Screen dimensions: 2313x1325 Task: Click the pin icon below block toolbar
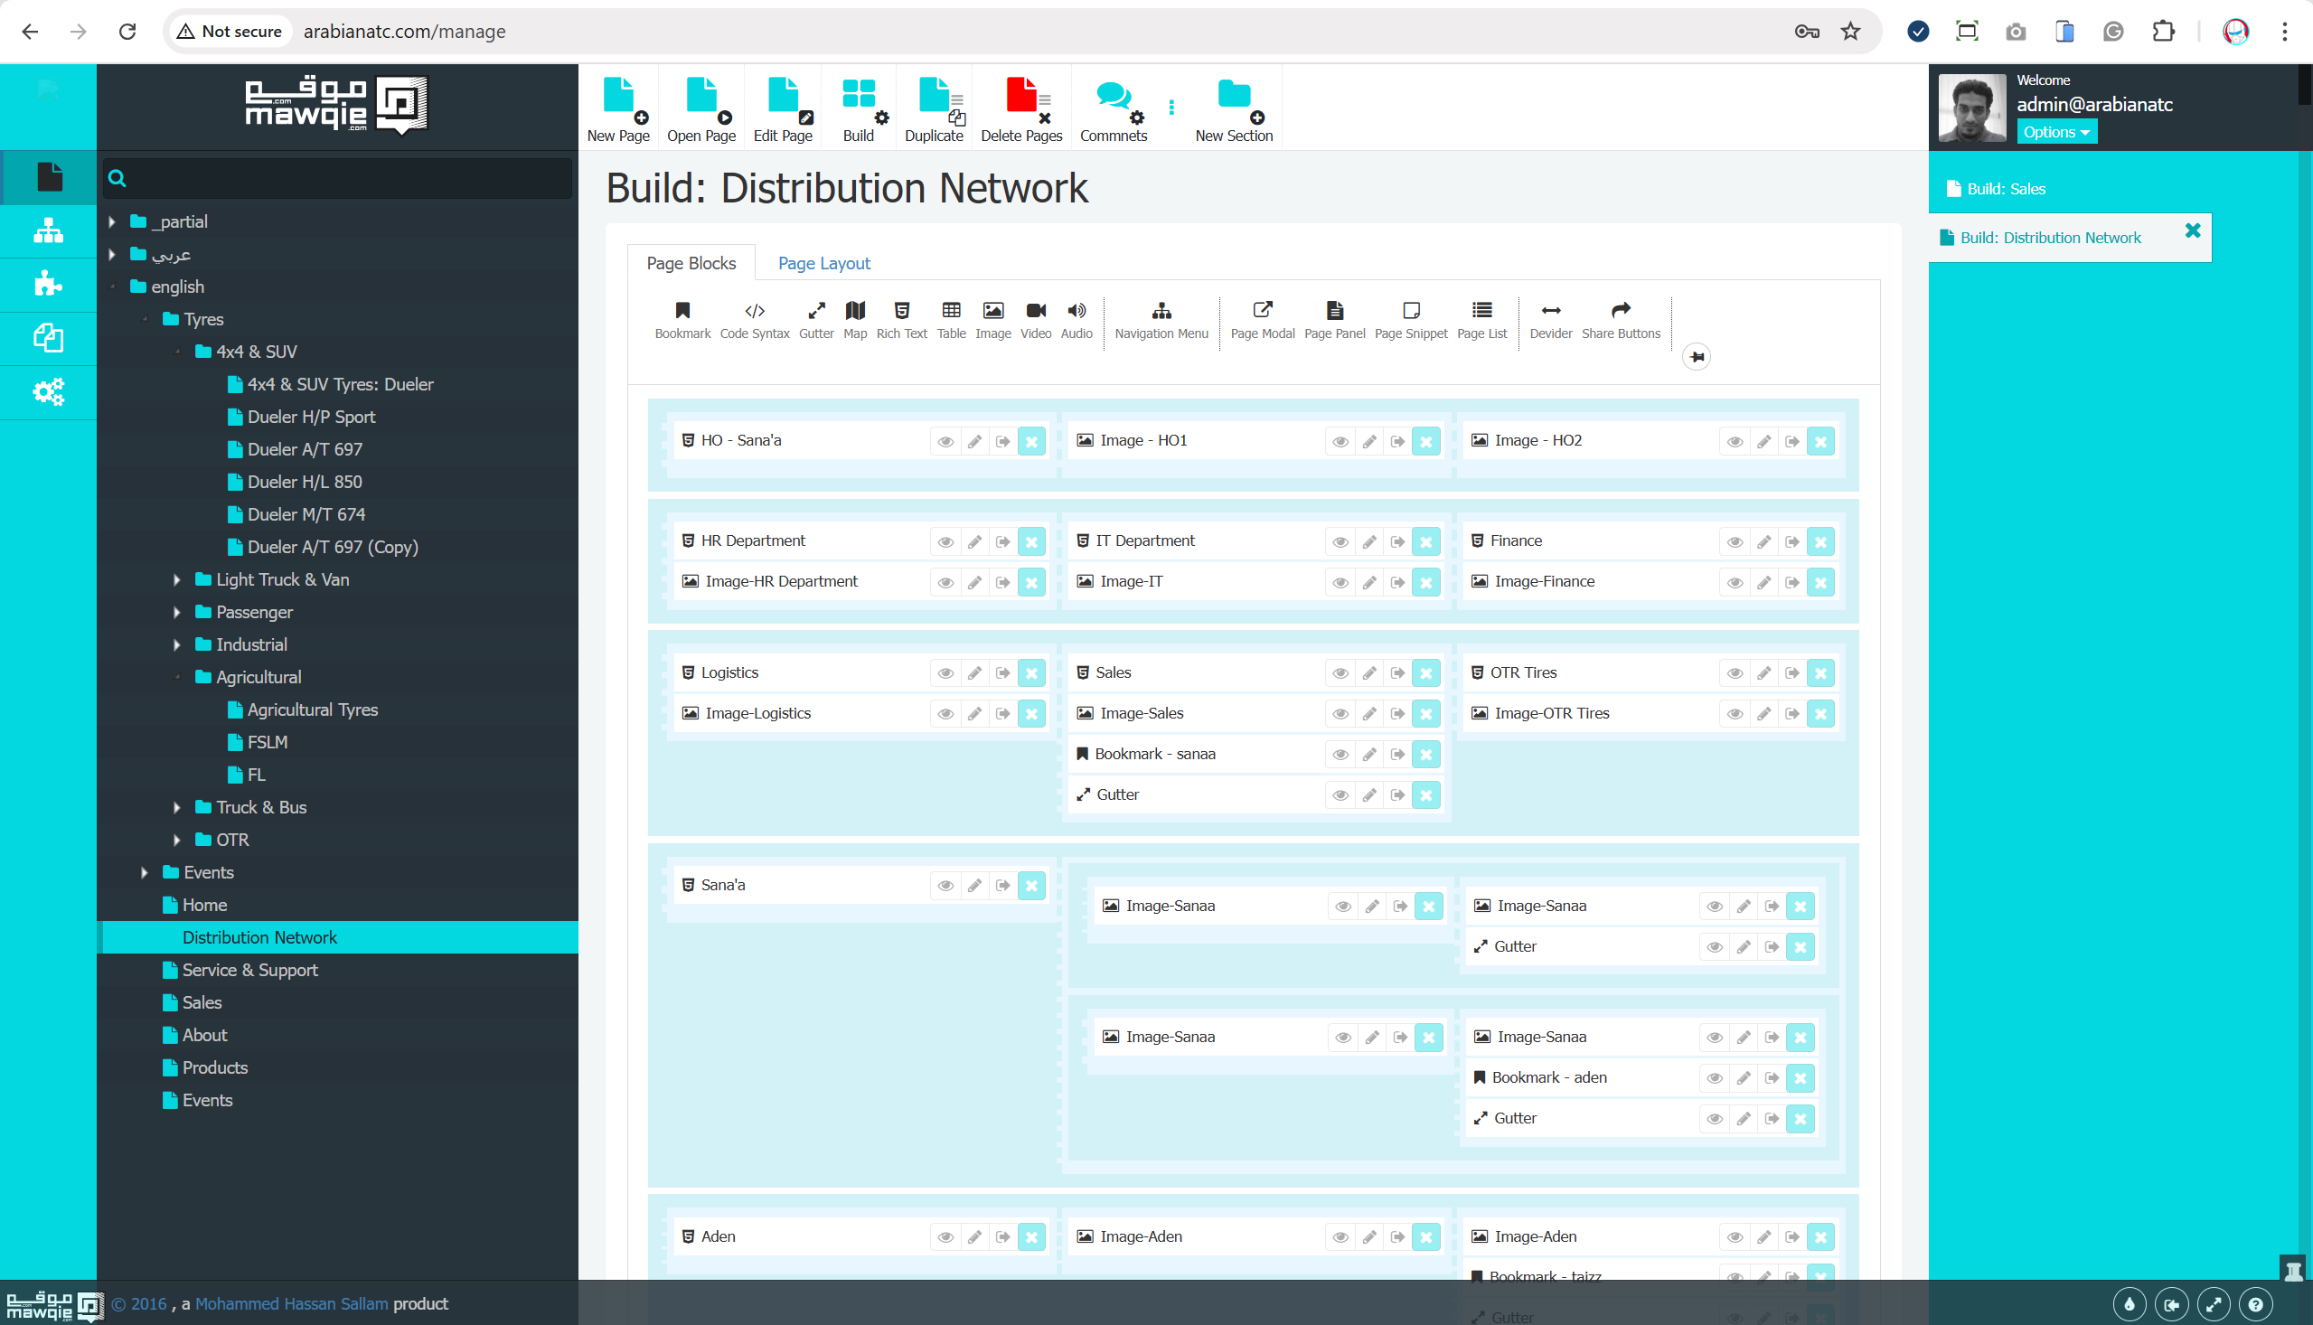tap(1696, 357)
